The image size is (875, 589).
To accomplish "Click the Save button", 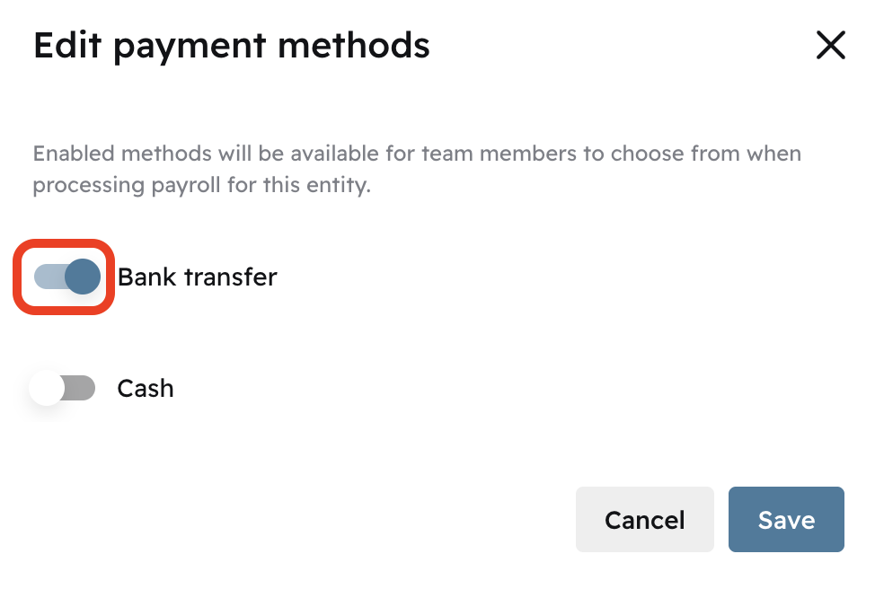I will click(x=786, y=520).
